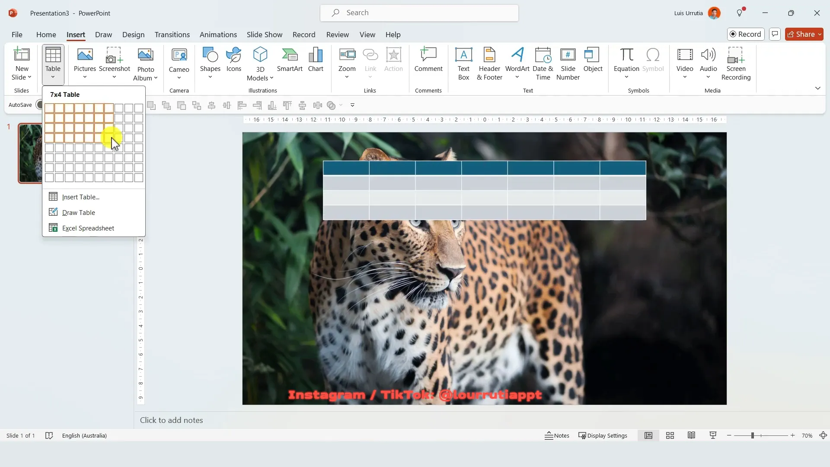This screenshot has height=467, width=830.
Task: Click the Photo Album icon
Action: (x=146, y=55)
